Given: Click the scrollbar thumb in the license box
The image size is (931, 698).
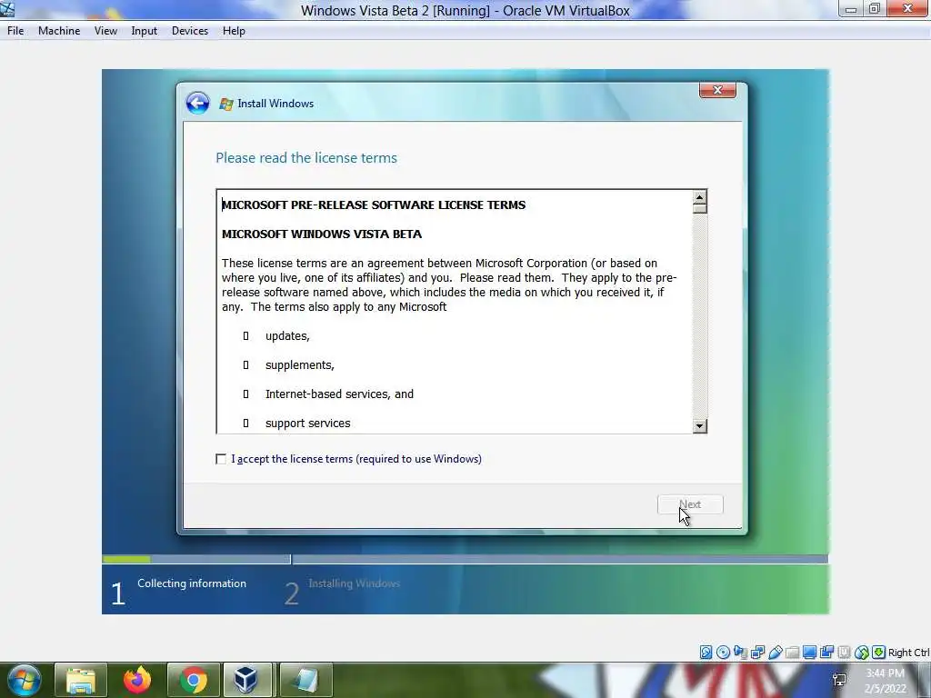Looking at the screenshot, I should click(x=699, y=208).
